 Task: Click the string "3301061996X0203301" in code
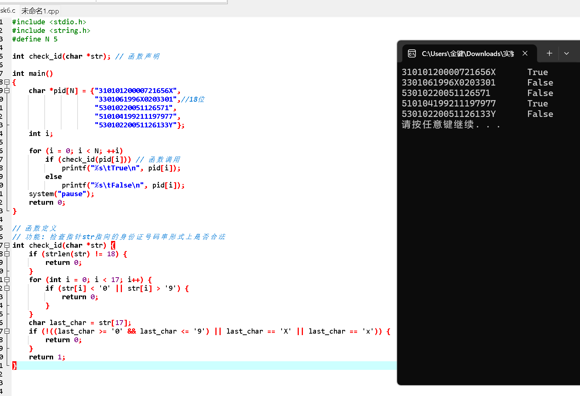click(135, 99)
